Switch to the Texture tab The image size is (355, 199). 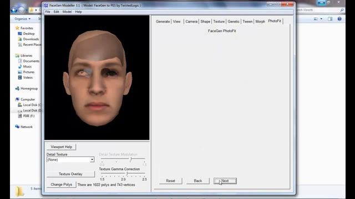point(219,22)
